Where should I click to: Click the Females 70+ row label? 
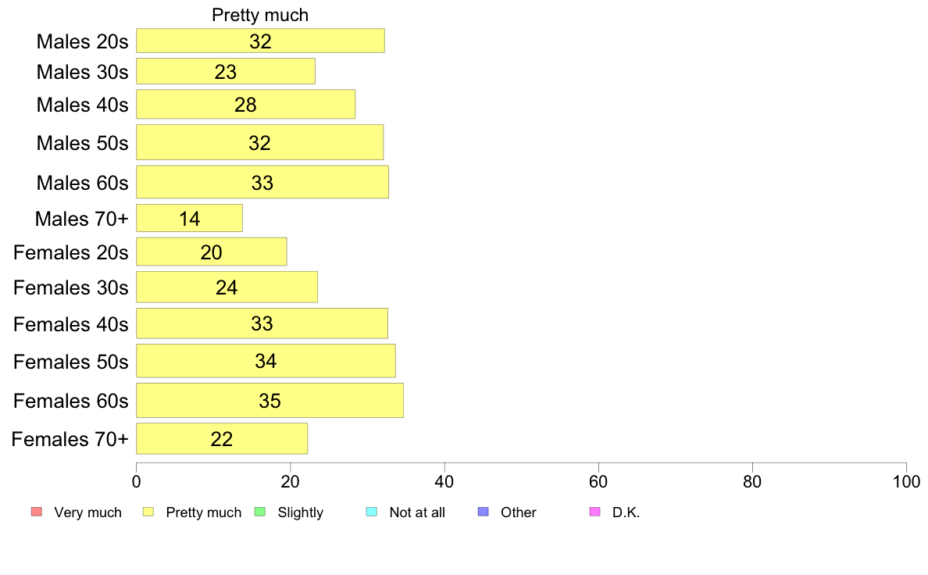tap(70, 439)
